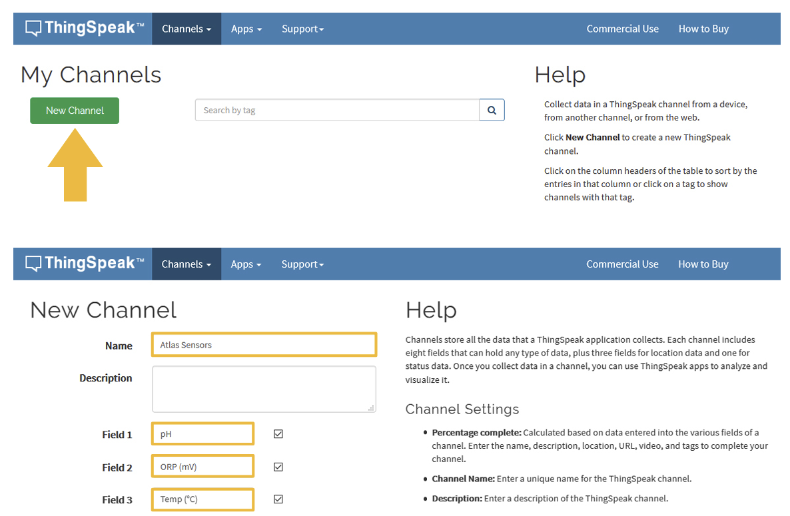This screenshot has height=516, width=790.
Task: Click the empty Description text area
Action: [264, 389]
